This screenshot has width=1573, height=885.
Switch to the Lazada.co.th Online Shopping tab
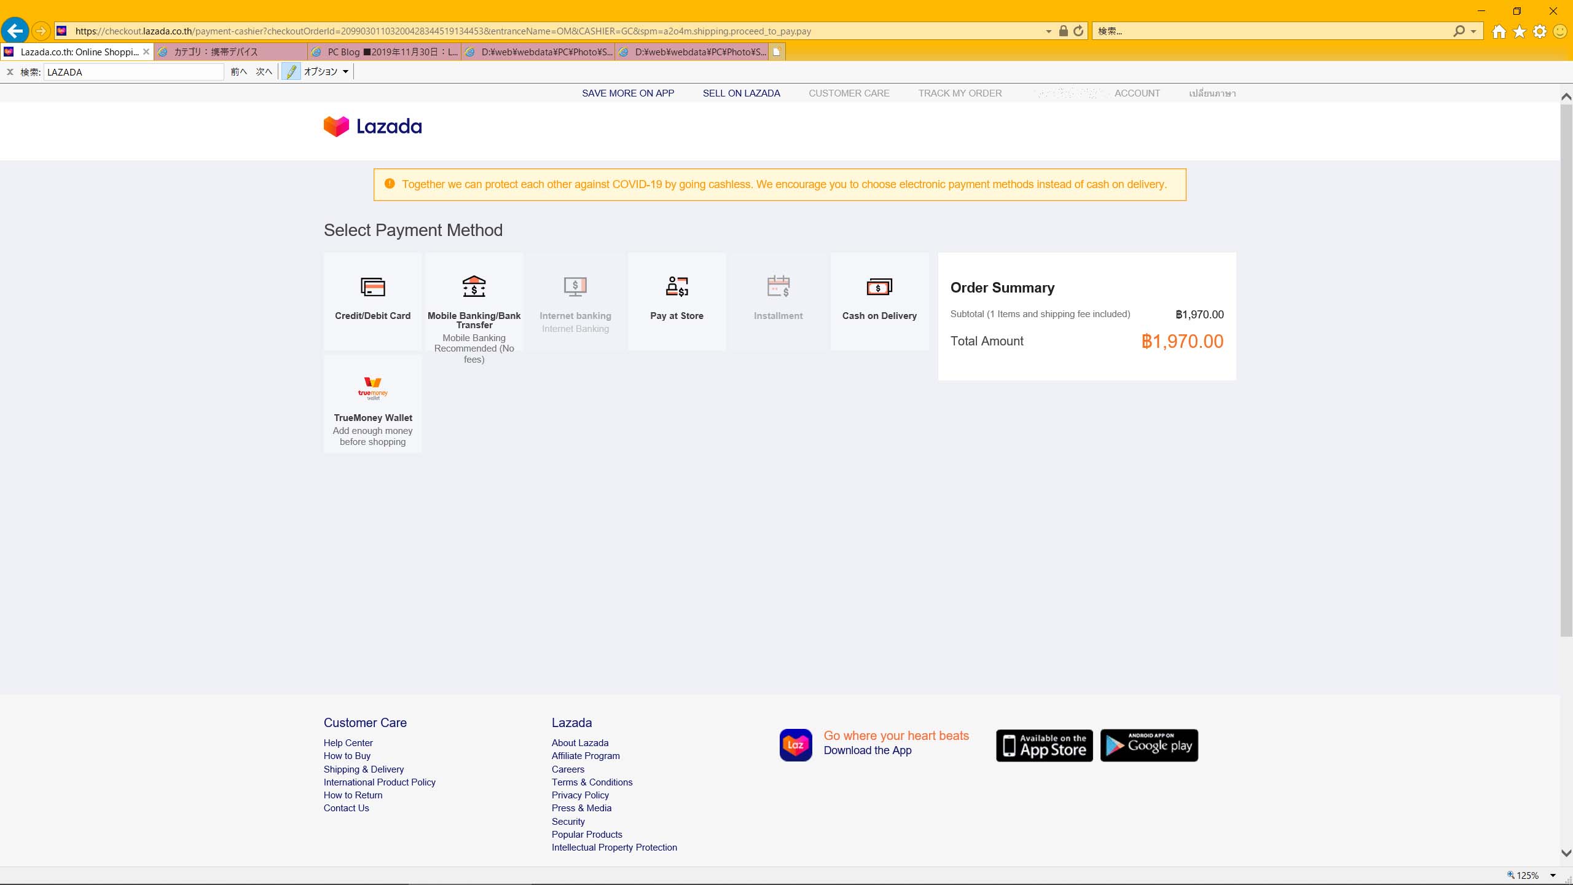(77, 52)
